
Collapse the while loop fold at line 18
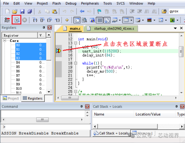coord(76,63)
